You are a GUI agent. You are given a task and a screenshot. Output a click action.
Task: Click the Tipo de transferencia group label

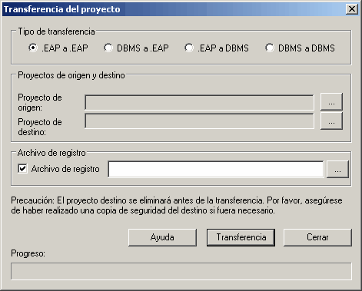(x=56, y=31)
